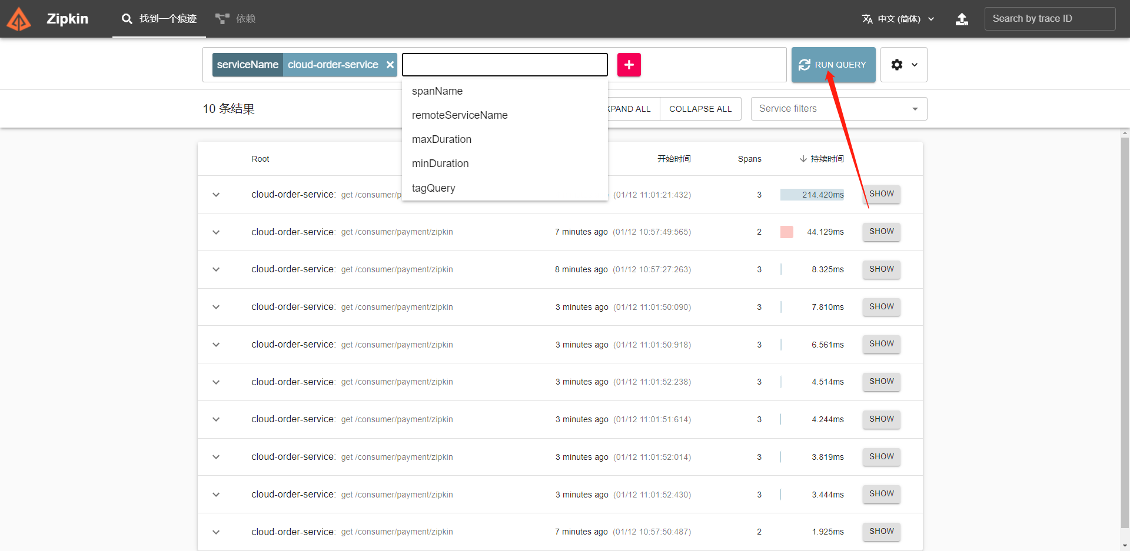This screenshot has width=1130, height=551.
Task: Expand the 3.819ms trace row
Action: click(216, 457)
